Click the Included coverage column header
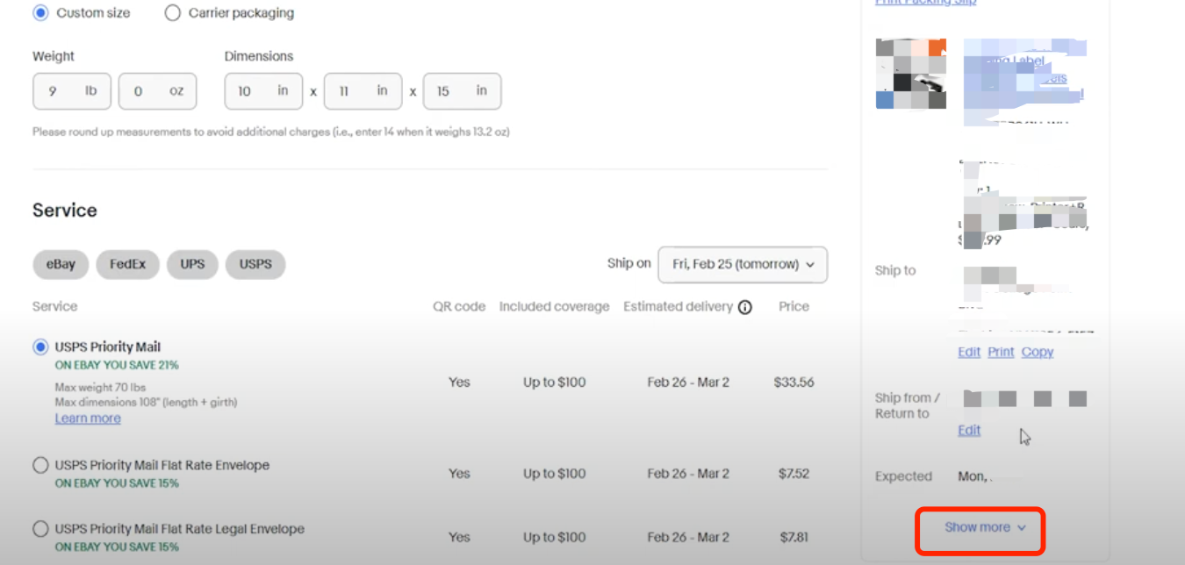The image size is (1185, 565). click(x=554, y=307)
